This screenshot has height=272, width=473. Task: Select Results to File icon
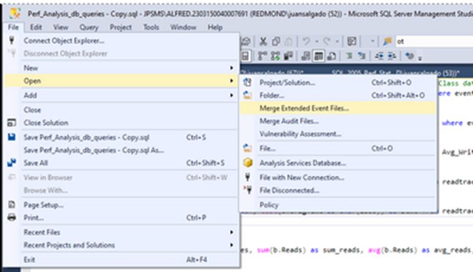click(331, 56)
